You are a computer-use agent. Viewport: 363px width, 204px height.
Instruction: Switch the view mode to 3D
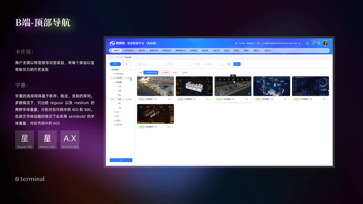coord(127,64)
